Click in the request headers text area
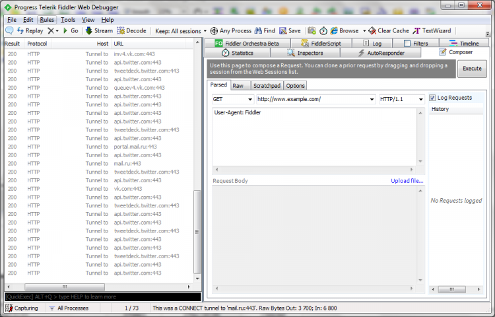This screenshot has height=317, width=495. click(314, 137)
